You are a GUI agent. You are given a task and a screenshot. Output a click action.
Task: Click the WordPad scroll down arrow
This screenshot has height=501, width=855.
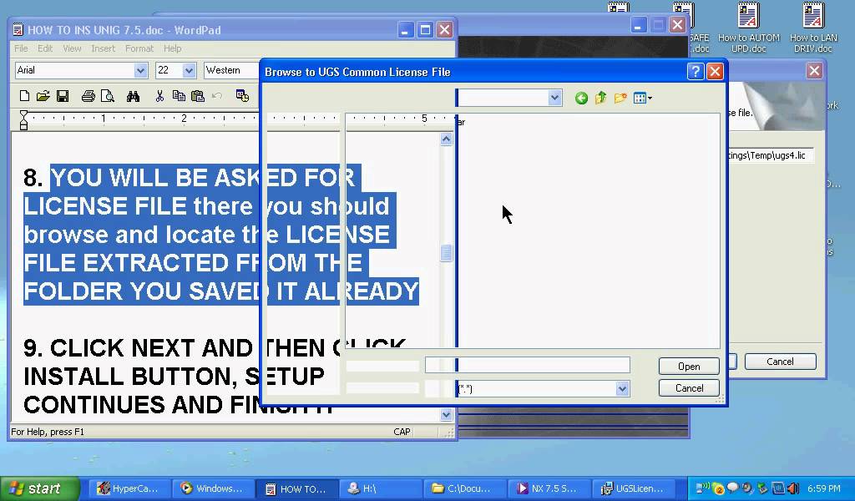point(446,415)
